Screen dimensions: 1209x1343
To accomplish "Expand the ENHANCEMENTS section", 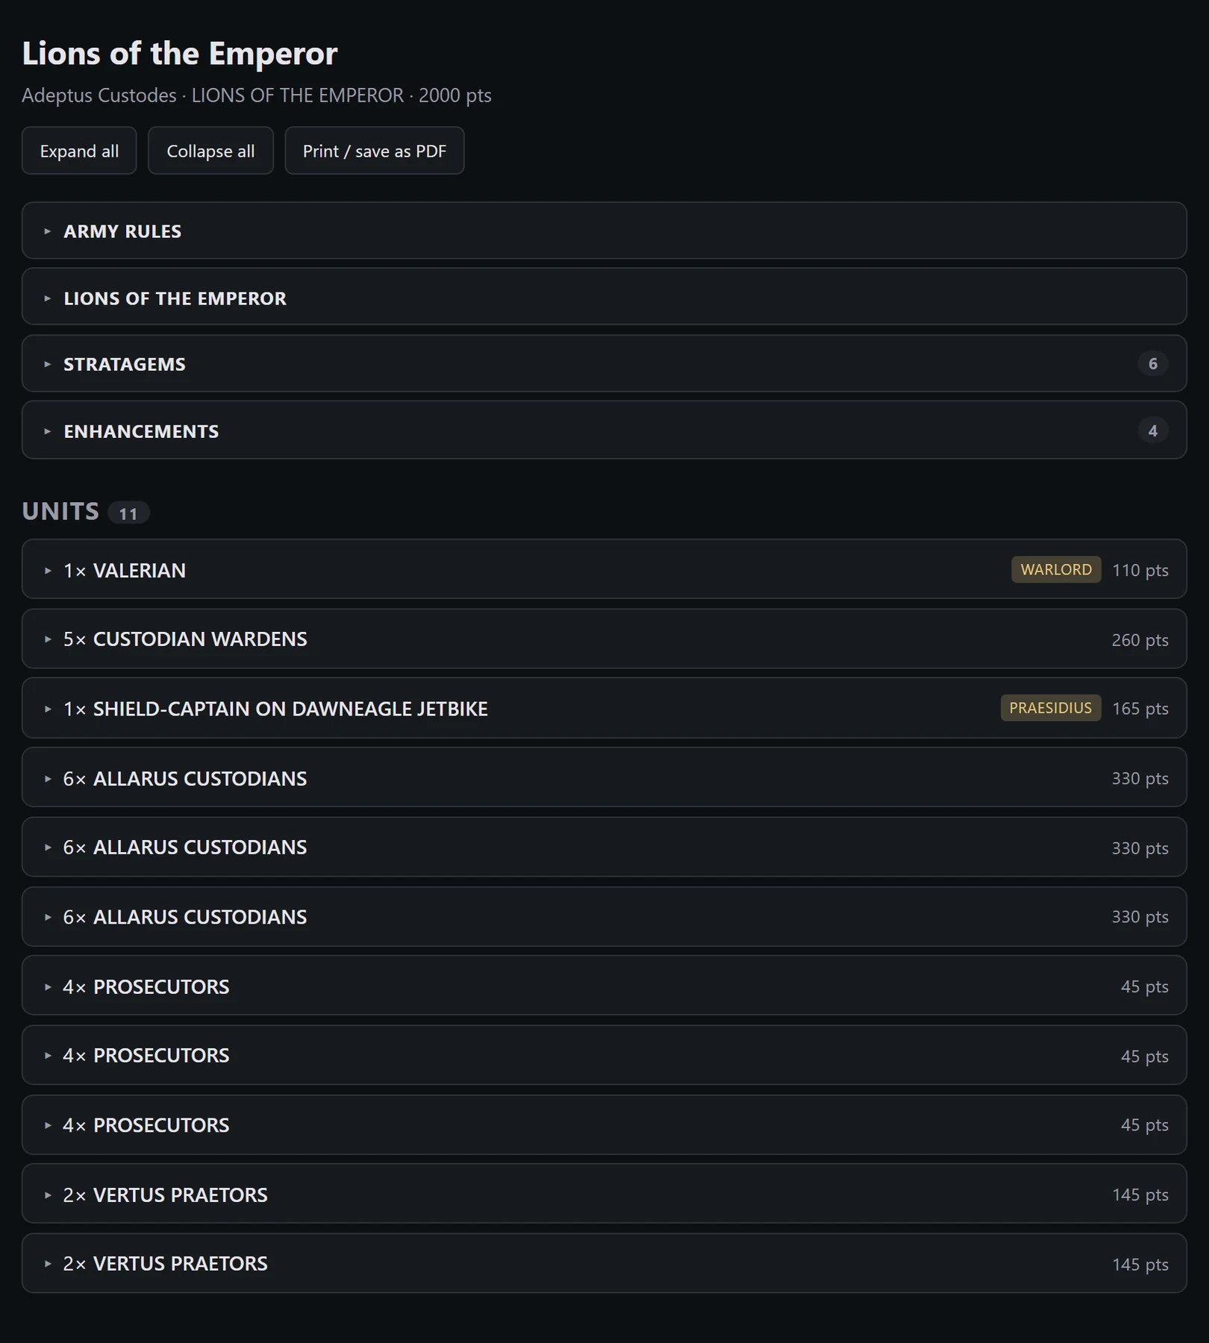I will click(x=604, y=431).
